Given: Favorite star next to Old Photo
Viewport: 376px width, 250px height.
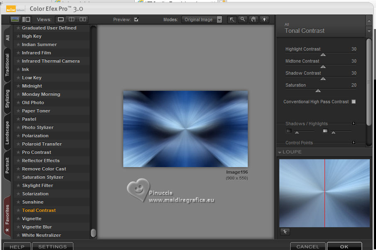Looking at the screenshot, I should pos(18,102).
